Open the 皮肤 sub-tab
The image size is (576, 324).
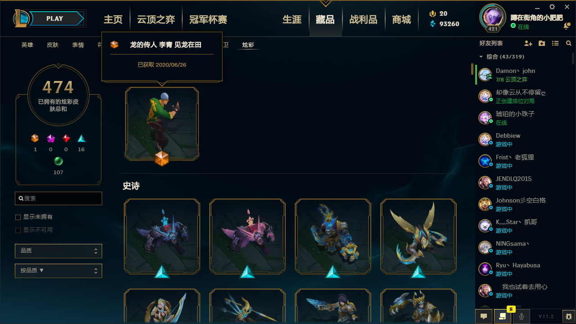pos(53,45)
